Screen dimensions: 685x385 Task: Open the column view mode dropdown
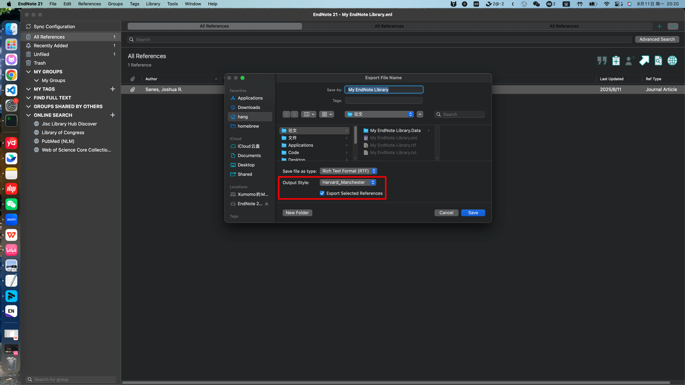tap(309, 114)
